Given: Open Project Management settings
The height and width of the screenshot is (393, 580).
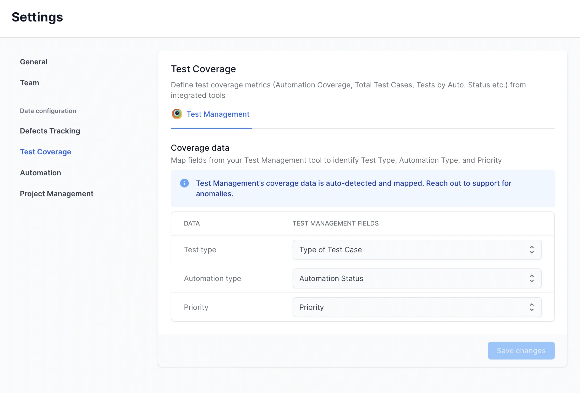Looking at the screenshot, I should (57, 194).
